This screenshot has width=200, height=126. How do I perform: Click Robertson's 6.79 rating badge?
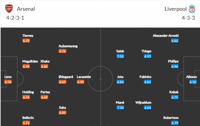[x=175, y=123]
